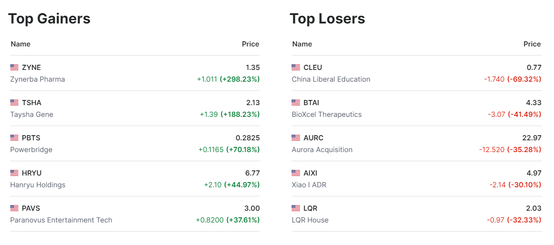This screenshot has width=554, height=245.
Task: Click the Aurora Acquisition company name
Action: click(x=322, y=150)
